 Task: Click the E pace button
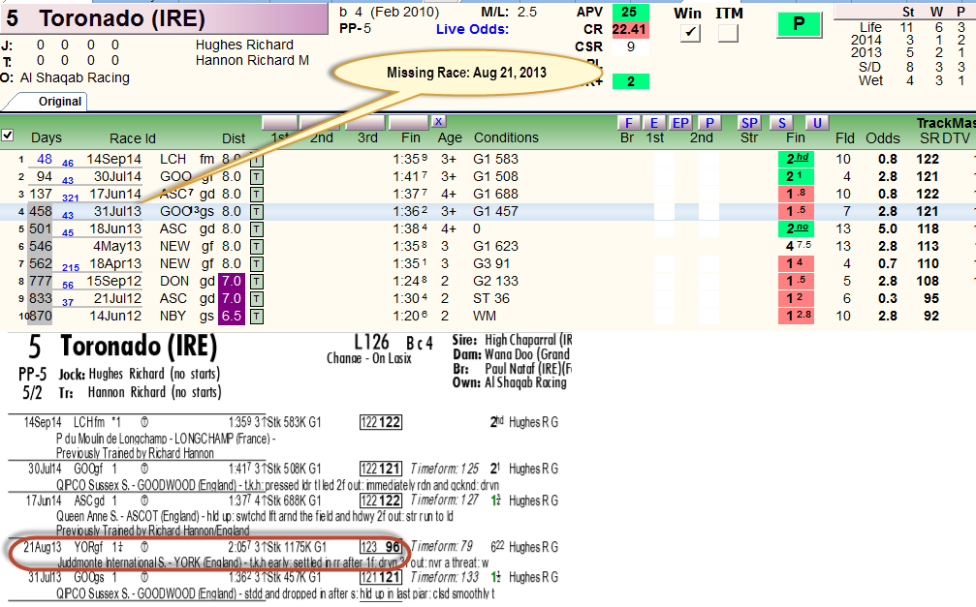pyautogui.click(x=654, y=123)
